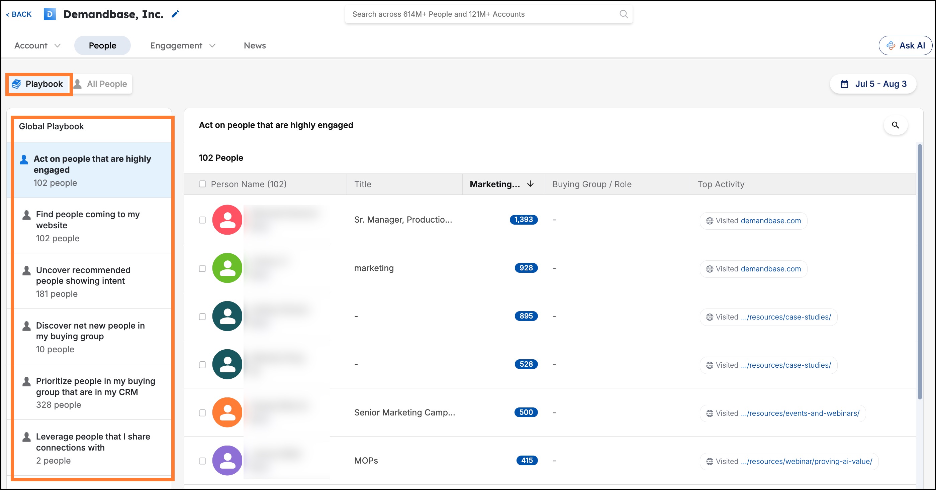Click the purple avatar in the MOPs row
The width and height of the screenshot is (936, 490).
[x=227, y=461]
